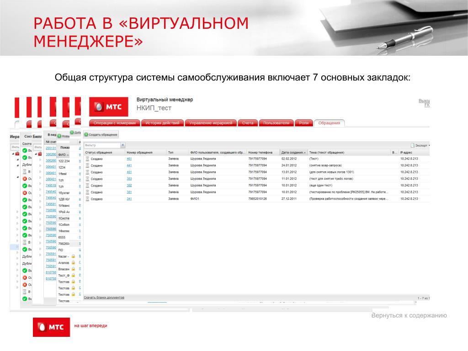Sort by Тема (текст обращения) column header
Screen dimensions: 468x351
(326, 152)
